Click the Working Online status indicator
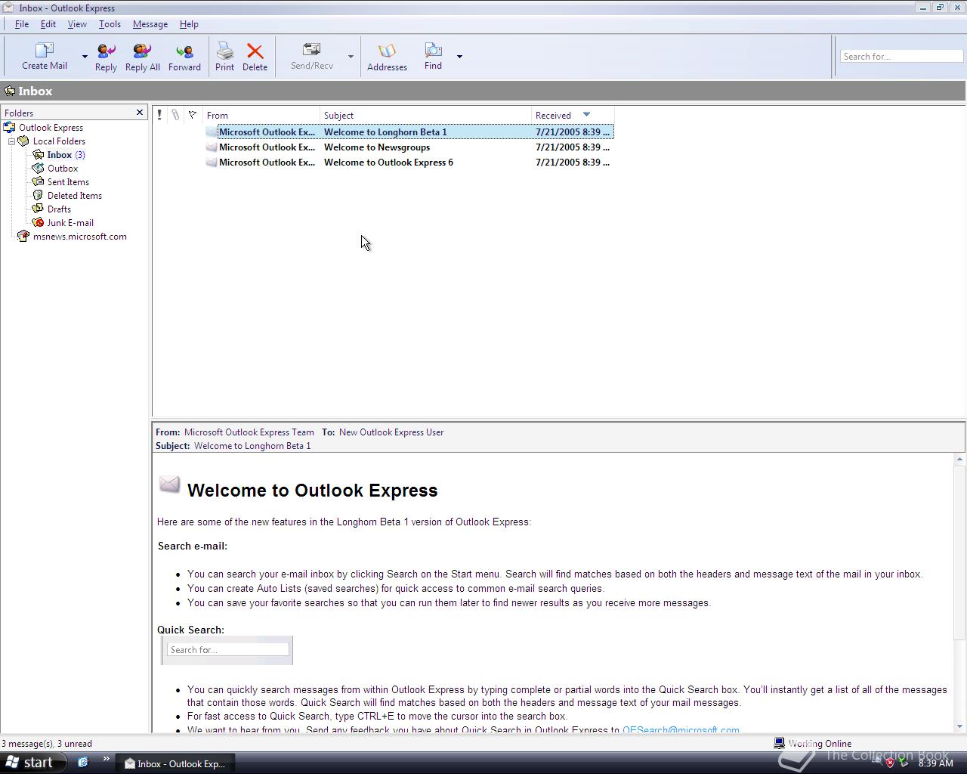This screenshot has width=967, height=774. (x=813, y=744)
